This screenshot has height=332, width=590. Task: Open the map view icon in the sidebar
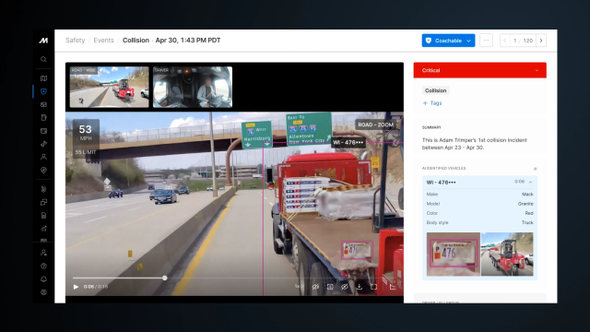point(43,78)
